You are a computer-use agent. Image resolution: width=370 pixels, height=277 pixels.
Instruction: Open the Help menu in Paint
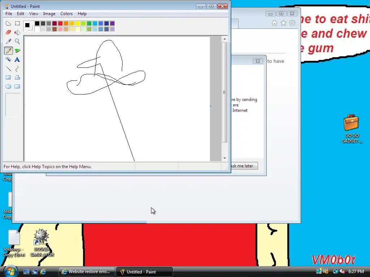pos(82,14)
